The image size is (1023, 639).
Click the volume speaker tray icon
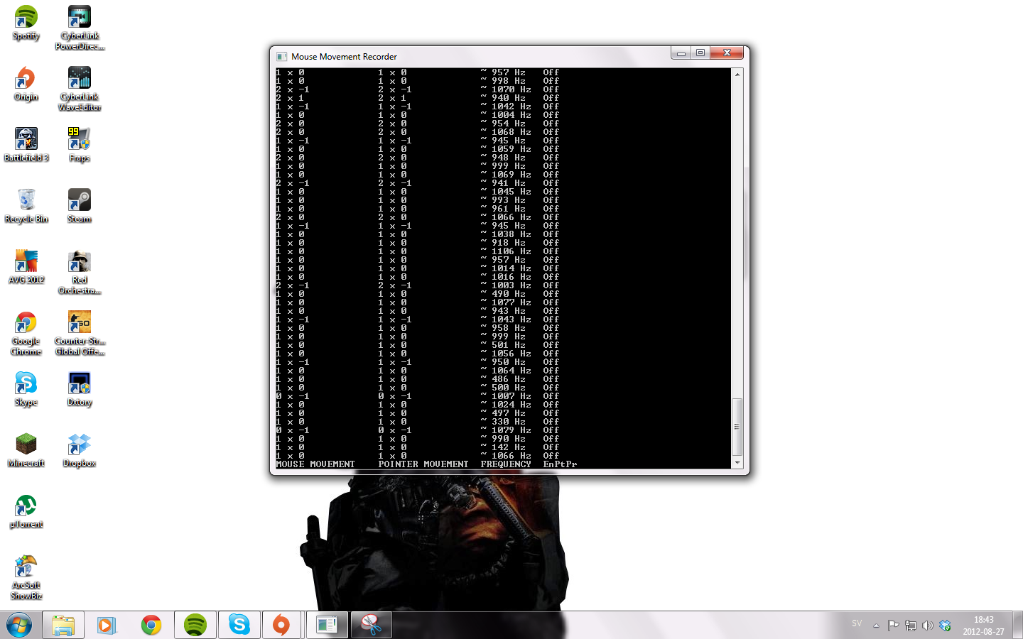[927, 626]
